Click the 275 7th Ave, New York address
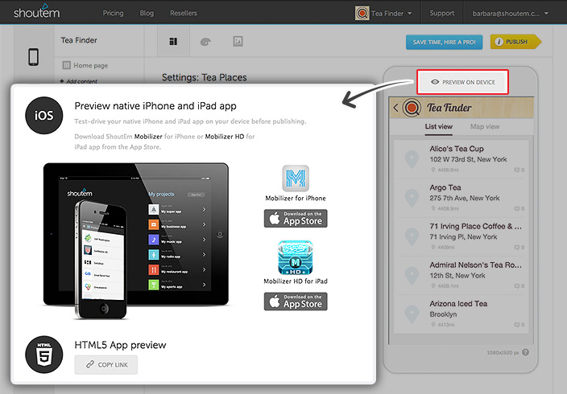 464,198
